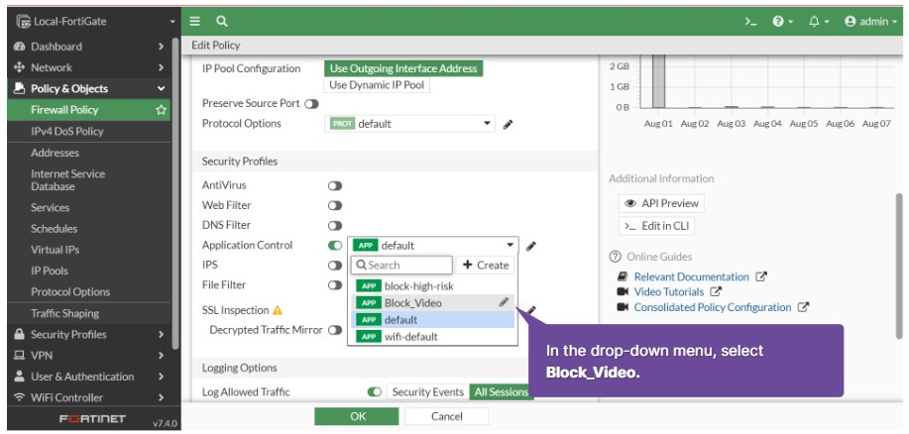The image size is (909, 434).
Task: Enable the IPS toggle
Action: 335,266
